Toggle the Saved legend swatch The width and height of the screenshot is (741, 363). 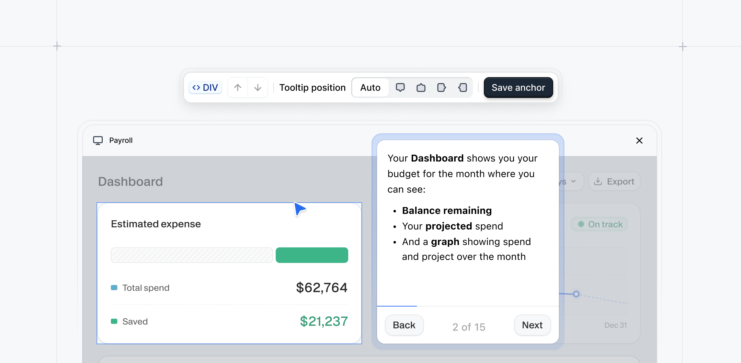pyautogui.click(x=114, y=321)
